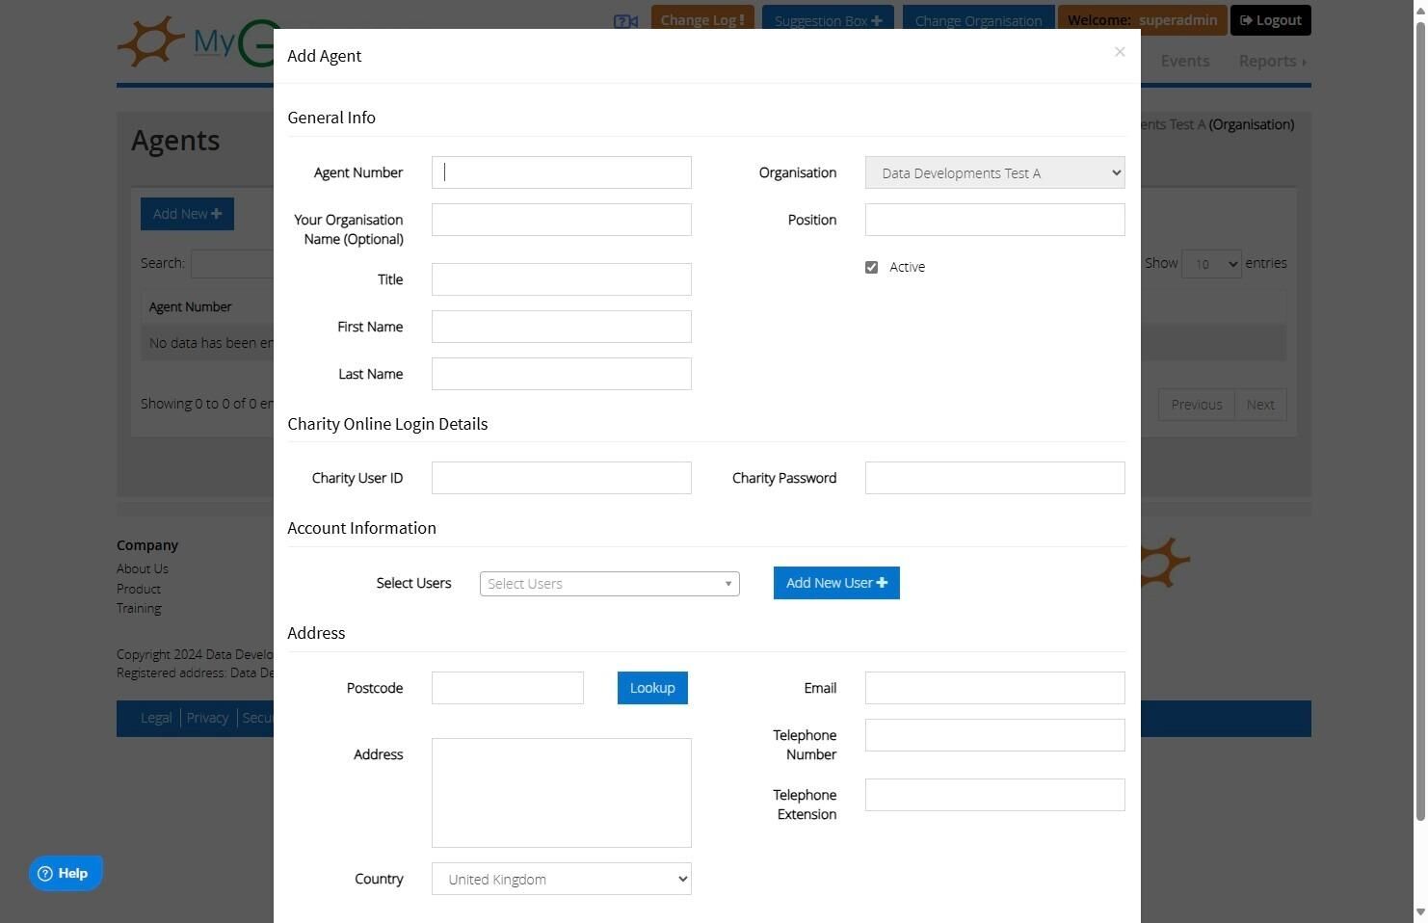1428x923 pixels.
Task: Click the MyG sun logo in header
Action: point(151,41)
